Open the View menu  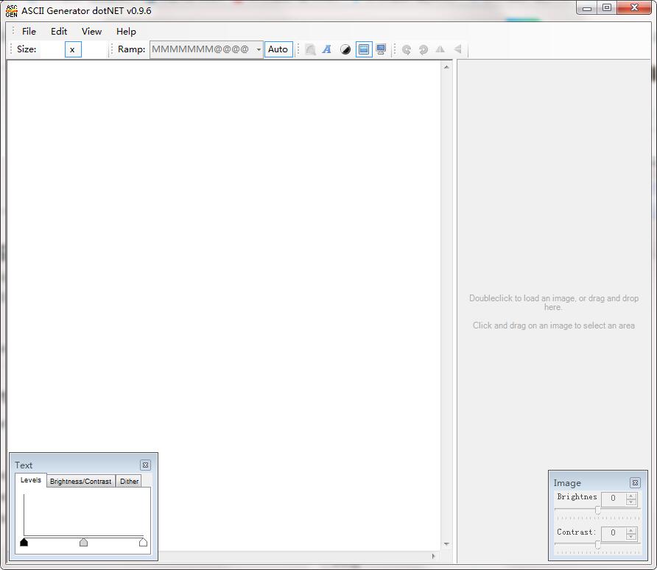point(91,31)
